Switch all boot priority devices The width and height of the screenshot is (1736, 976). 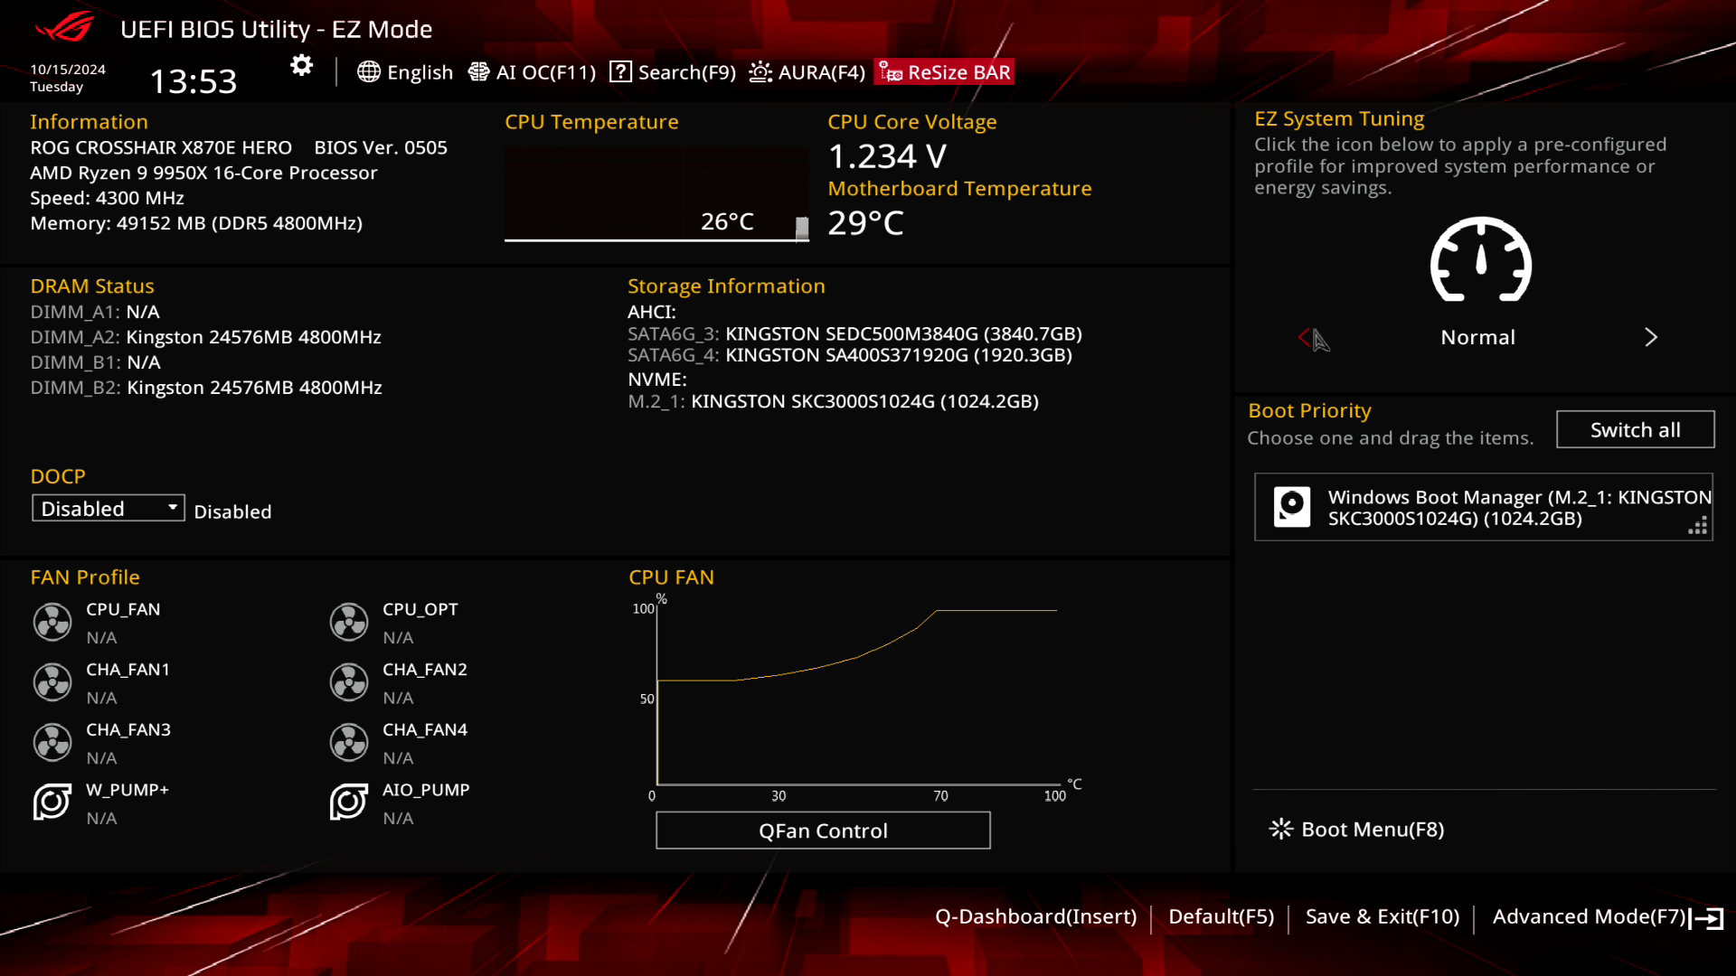pos(1635,429)
